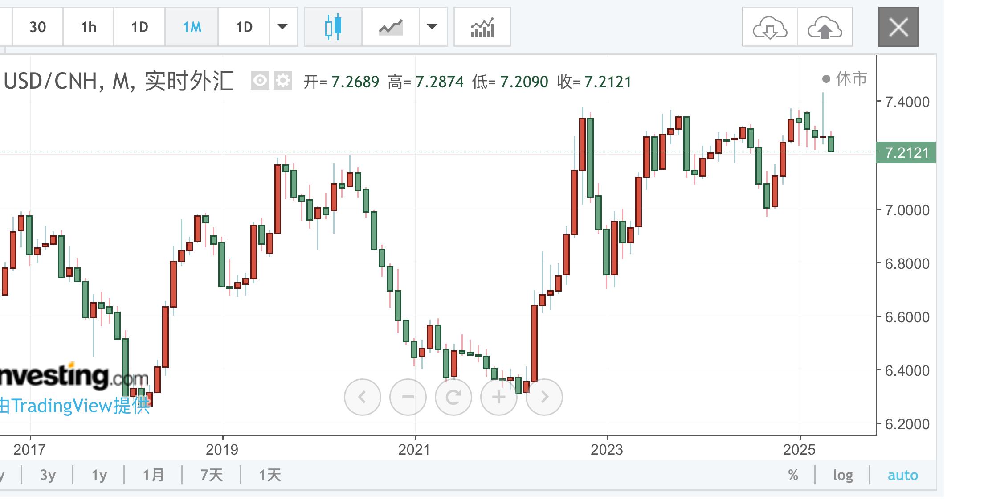Toggle the eye visibility icon beside symbol title
This screenshot has width=988, height=501.
pos(260,81)
